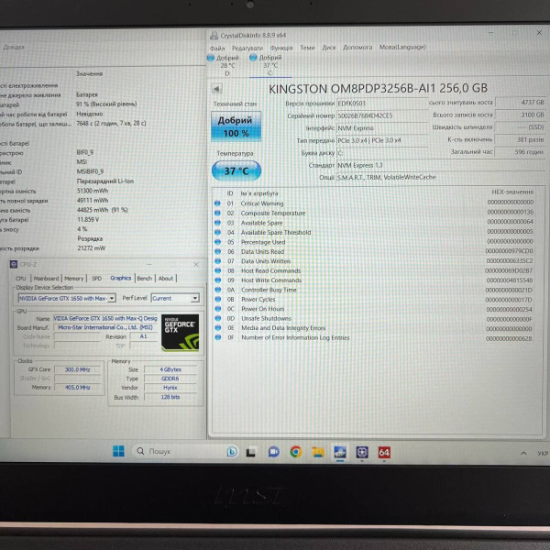The width and height of the screenshot is (550, 550).
Task: Open the Display Device Selection dropdown
Action: point(67,299)
